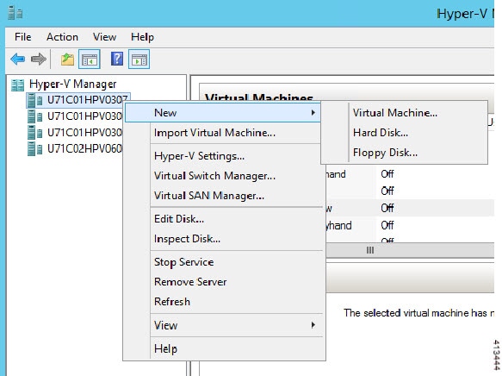Screen dimensions: 502x376
Task: Open Virtual Switch Manager... entry
Action: pyautogui.click(x=214, y=176)
